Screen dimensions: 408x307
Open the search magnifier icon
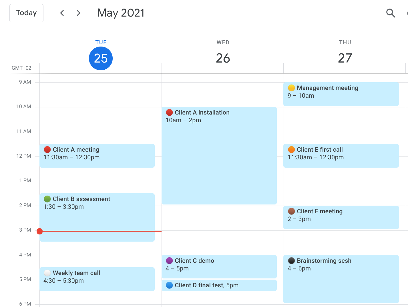tap(391, 13)
